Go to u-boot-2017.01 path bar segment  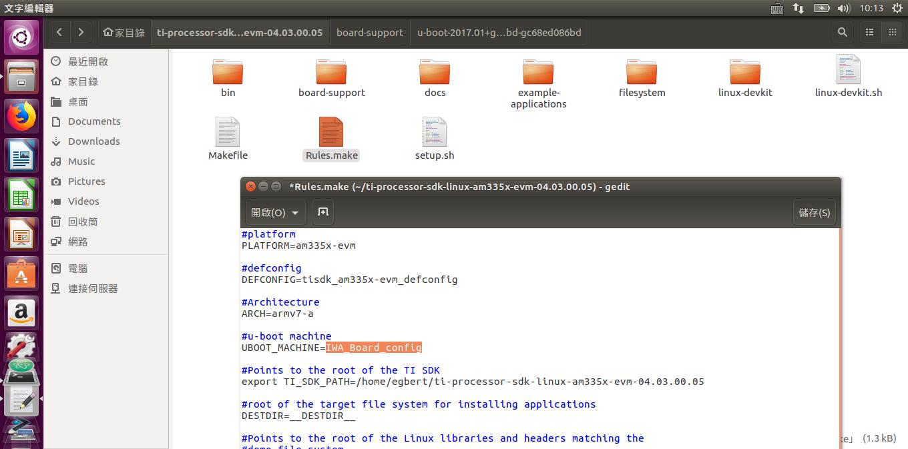click(499, 32)
